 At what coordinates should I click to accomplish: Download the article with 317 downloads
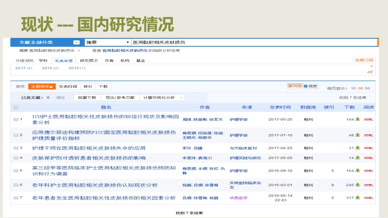click(x=357, y=198)
